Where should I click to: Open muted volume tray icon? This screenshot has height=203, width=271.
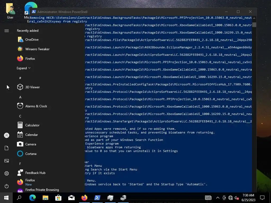237,198
